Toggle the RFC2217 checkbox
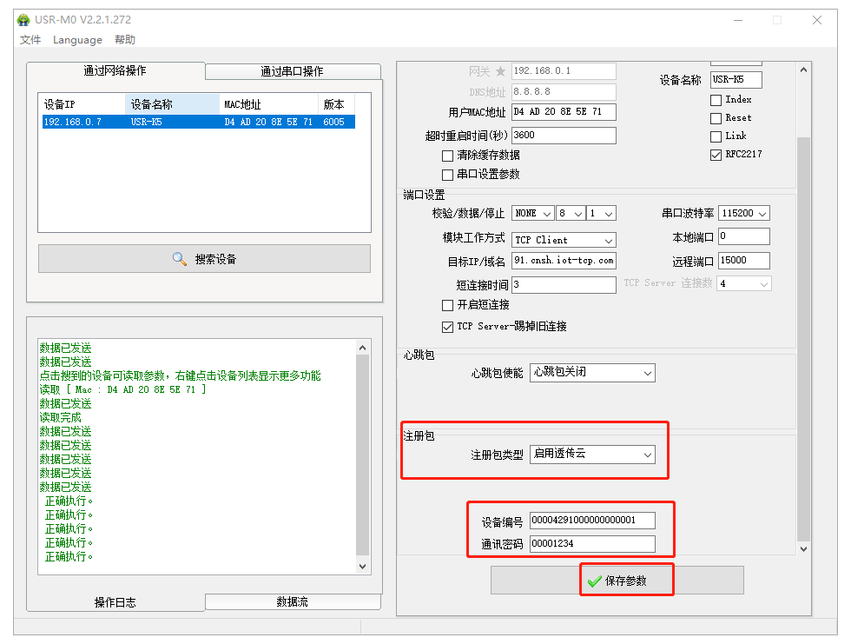 (716, 155)
